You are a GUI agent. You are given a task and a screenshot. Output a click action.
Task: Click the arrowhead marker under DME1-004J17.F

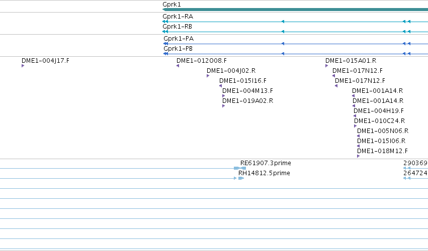coord(23,66)
